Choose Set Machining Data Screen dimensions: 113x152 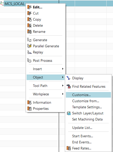[88, 119]
